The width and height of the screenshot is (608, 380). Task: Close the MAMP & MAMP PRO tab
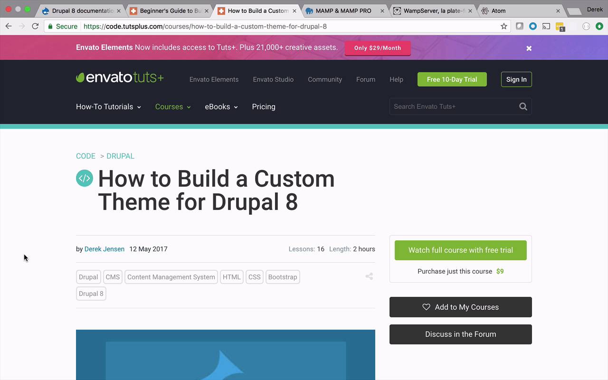(x=382, y=10)
